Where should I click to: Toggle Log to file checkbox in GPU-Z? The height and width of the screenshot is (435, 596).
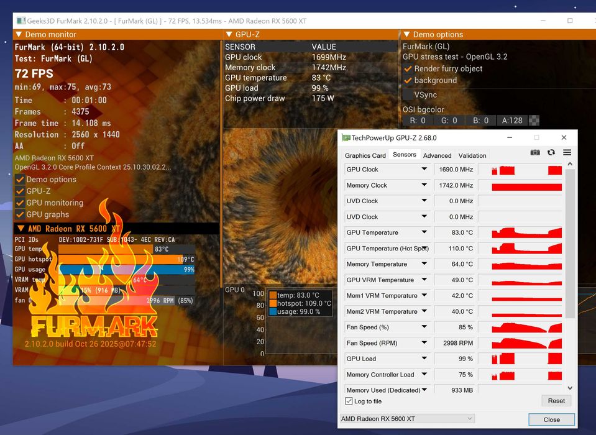349,401
